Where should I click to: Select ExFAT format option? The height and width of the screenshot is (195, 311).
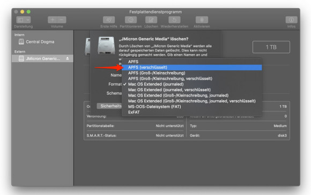[x=191, y=112]
